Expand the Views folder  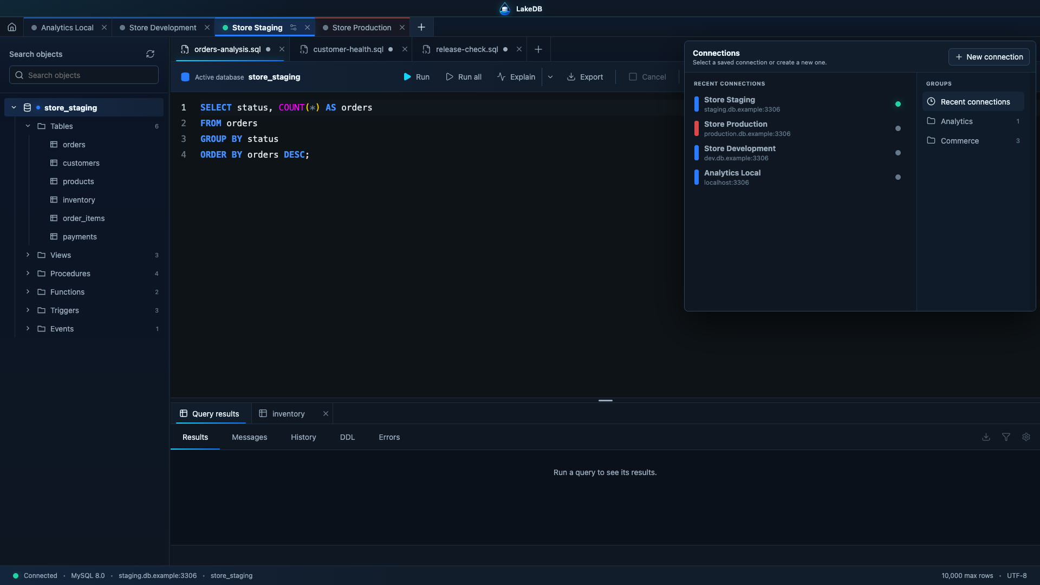28,255
